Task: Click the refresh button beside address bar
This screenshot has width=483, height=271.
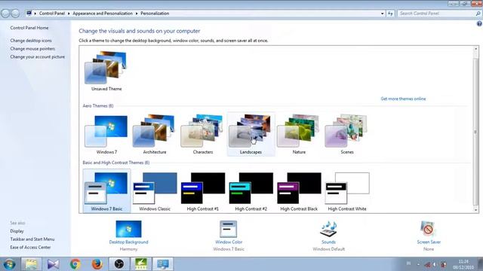Action: 390,14
